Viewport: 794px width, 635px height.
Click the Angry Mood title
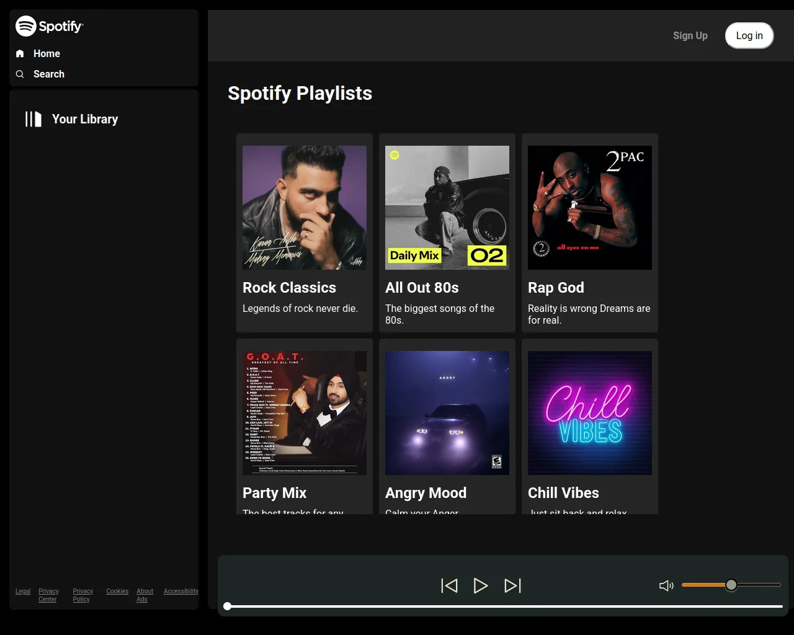click(426, 493)
